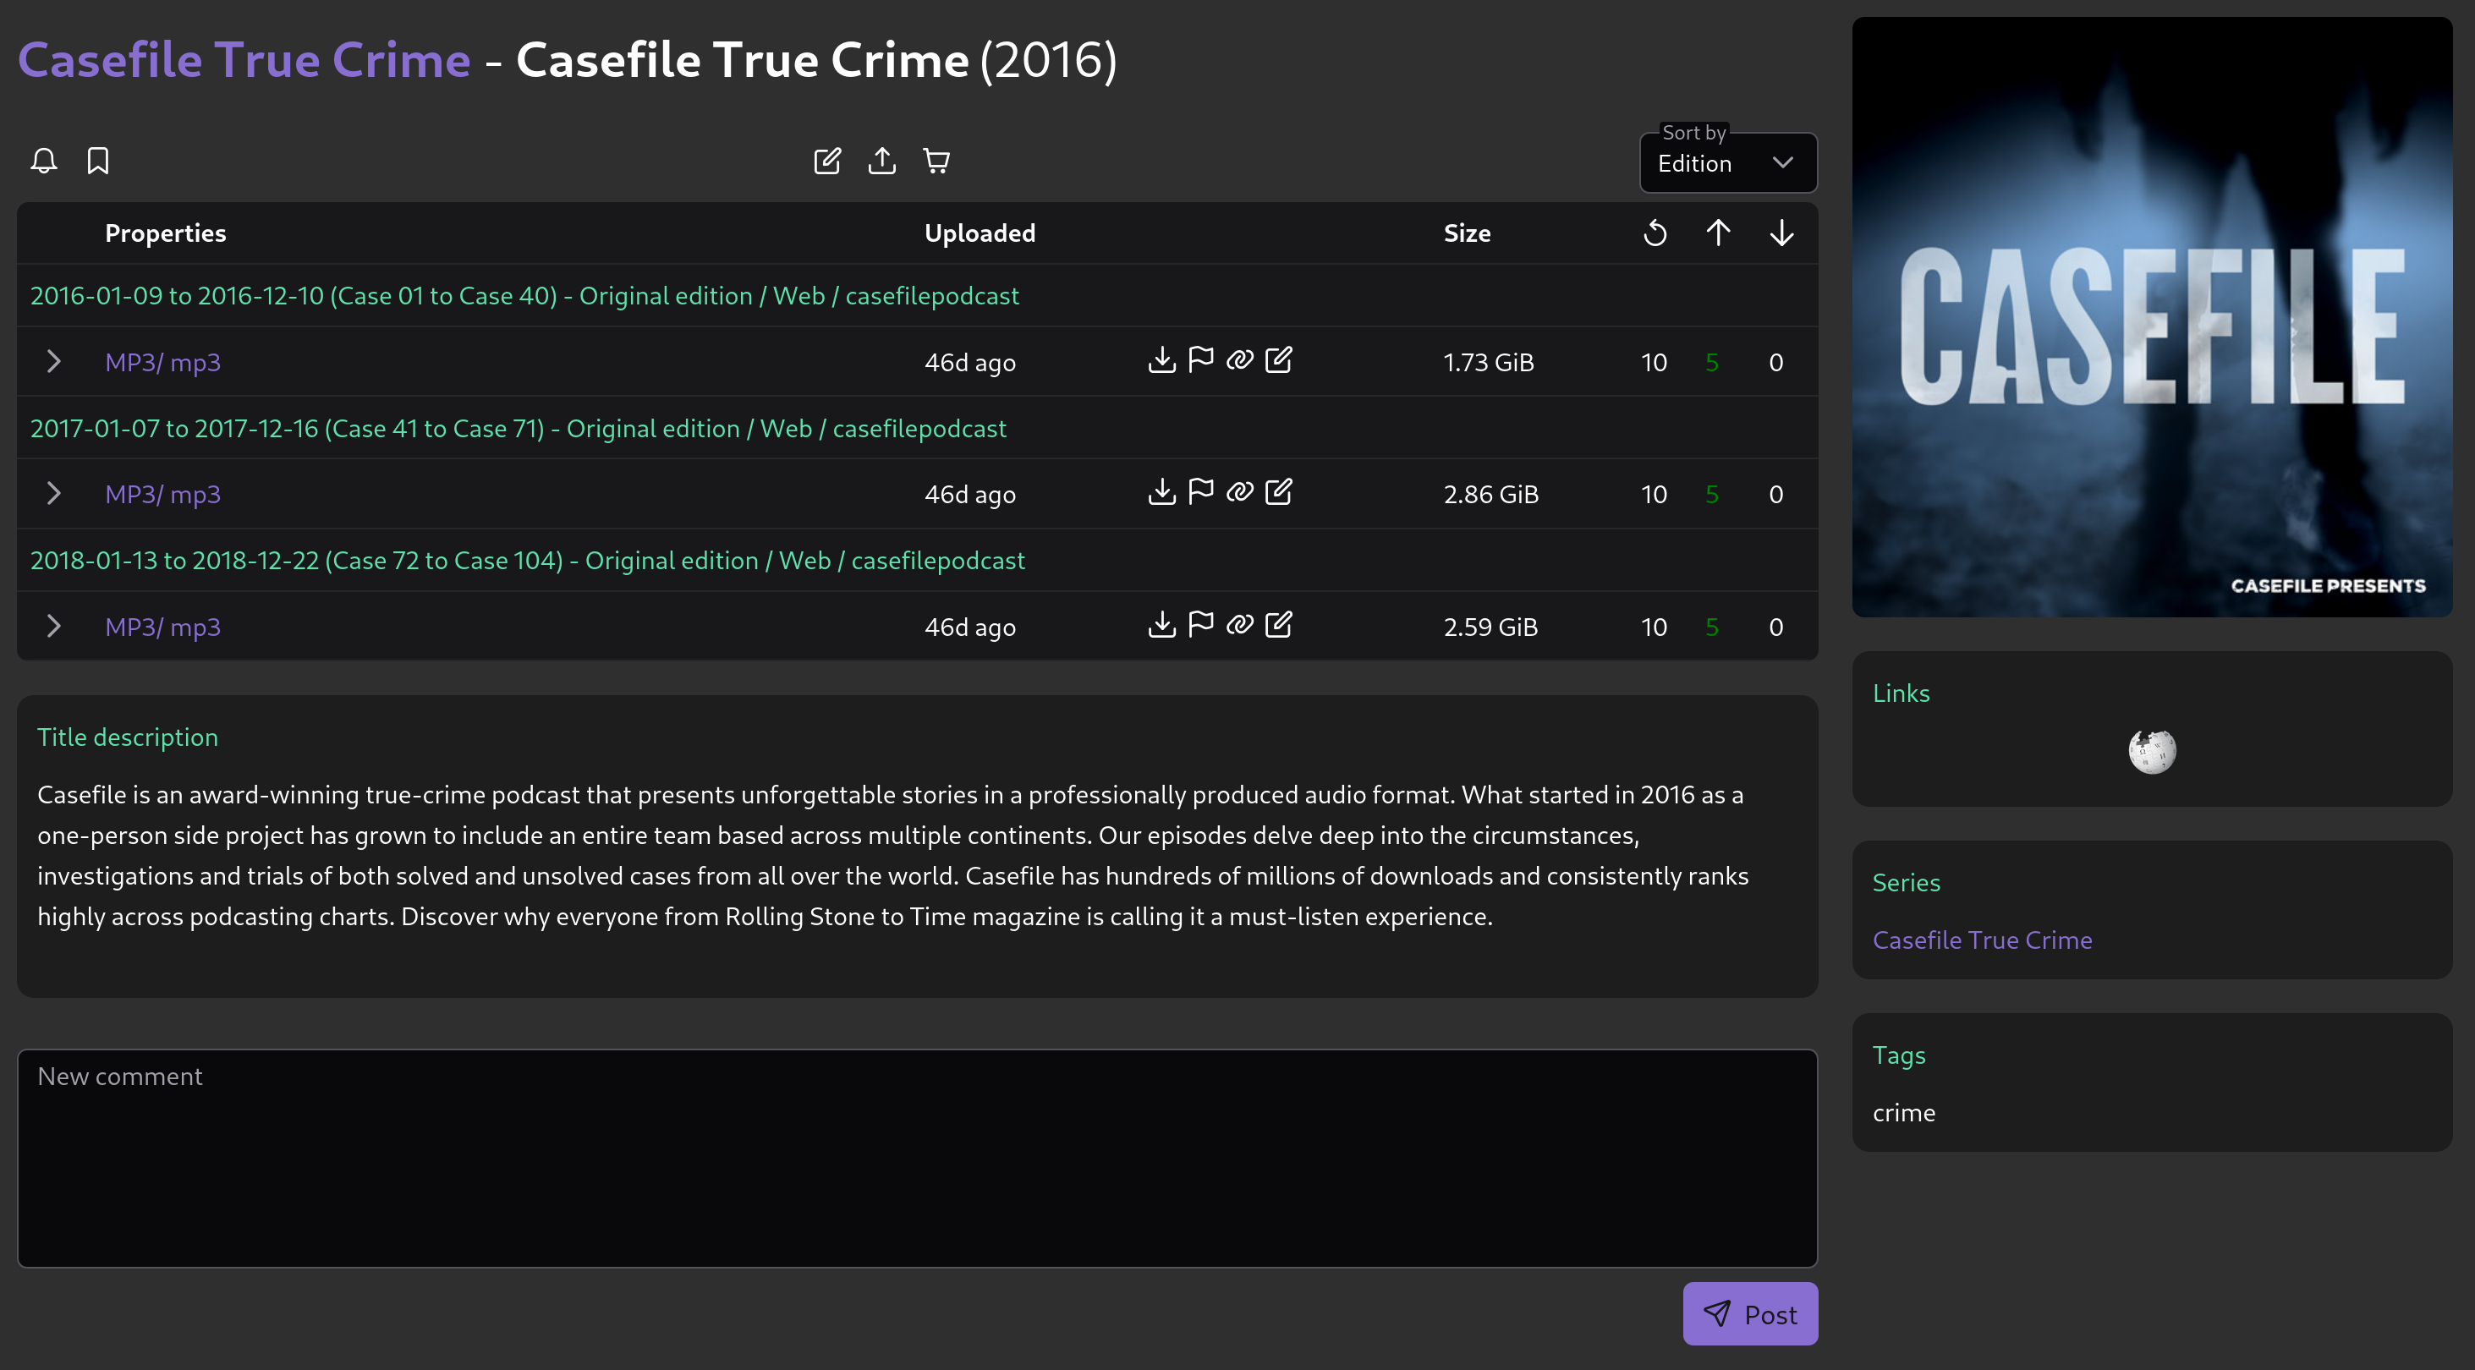Copy permalink of the 2.59 GiB torrent
This screenshot has height=1370, width=2475.
coord(1239,624)
